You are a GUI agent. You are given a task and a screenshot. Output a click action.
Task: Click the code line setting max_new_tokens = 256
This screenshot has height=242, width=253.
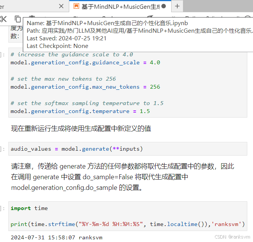pos(85,87)
